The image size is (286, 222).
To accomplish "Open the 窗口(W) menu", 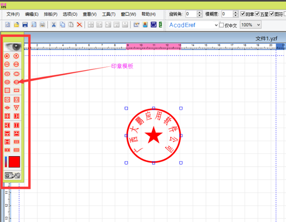I will click(x=128, y=14).
